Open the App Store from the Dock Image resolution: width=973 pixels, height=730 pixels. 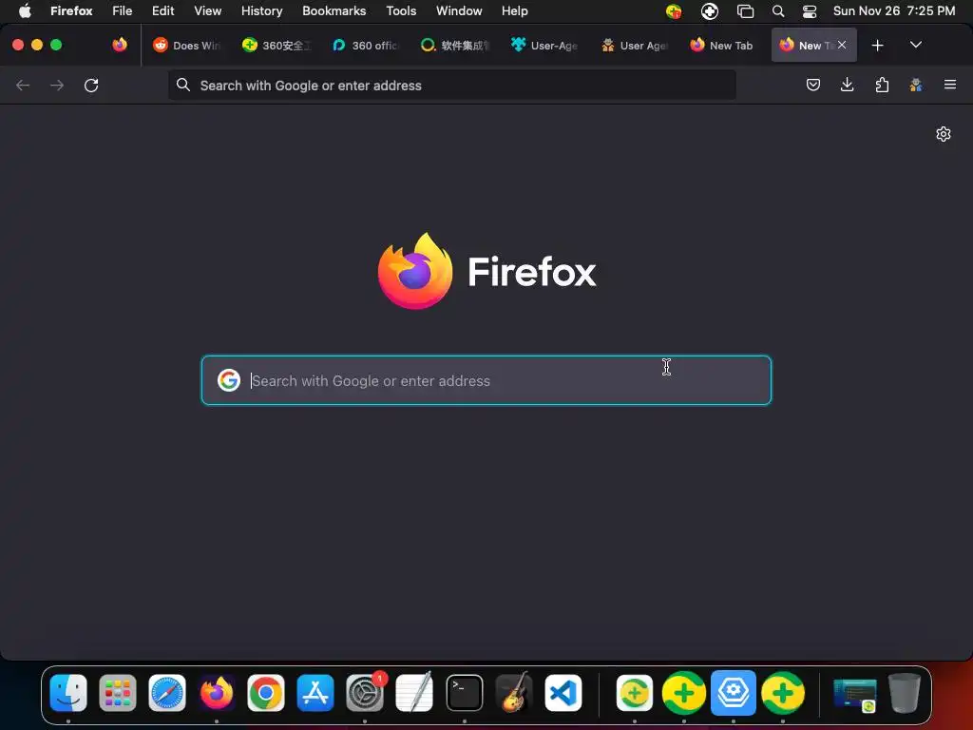(315, 693)
